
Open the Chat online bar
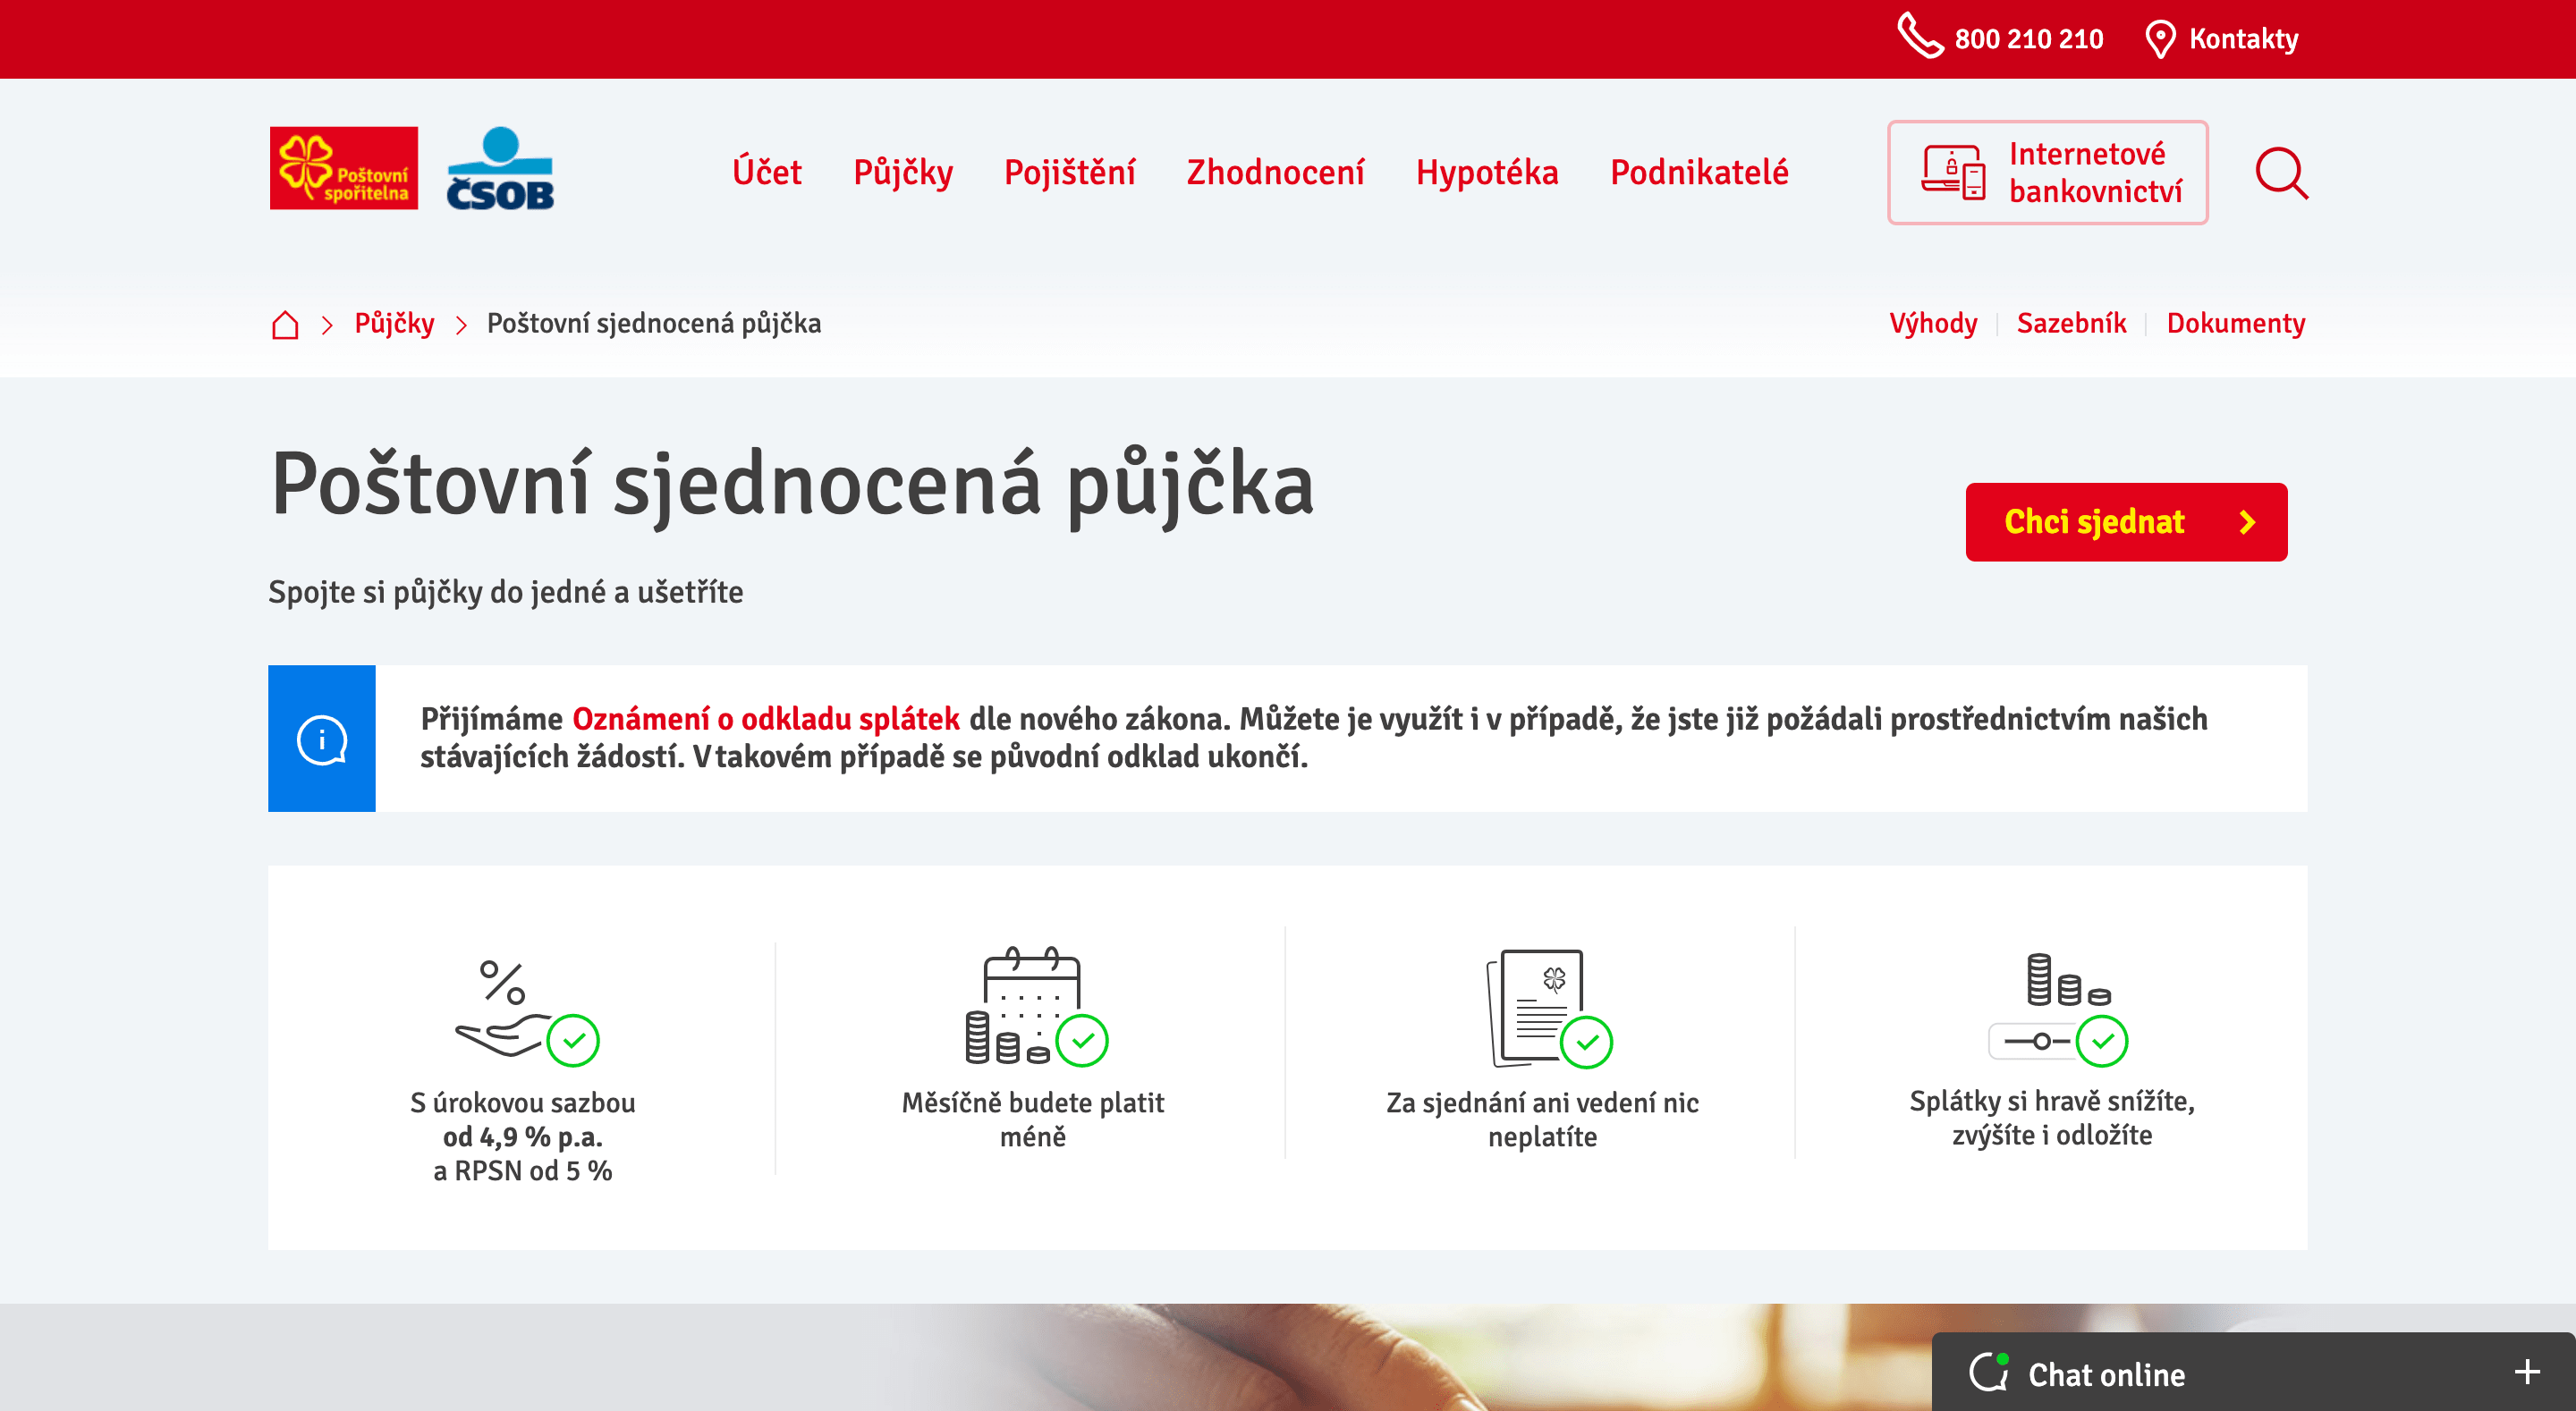[x=2253, y=1372]
